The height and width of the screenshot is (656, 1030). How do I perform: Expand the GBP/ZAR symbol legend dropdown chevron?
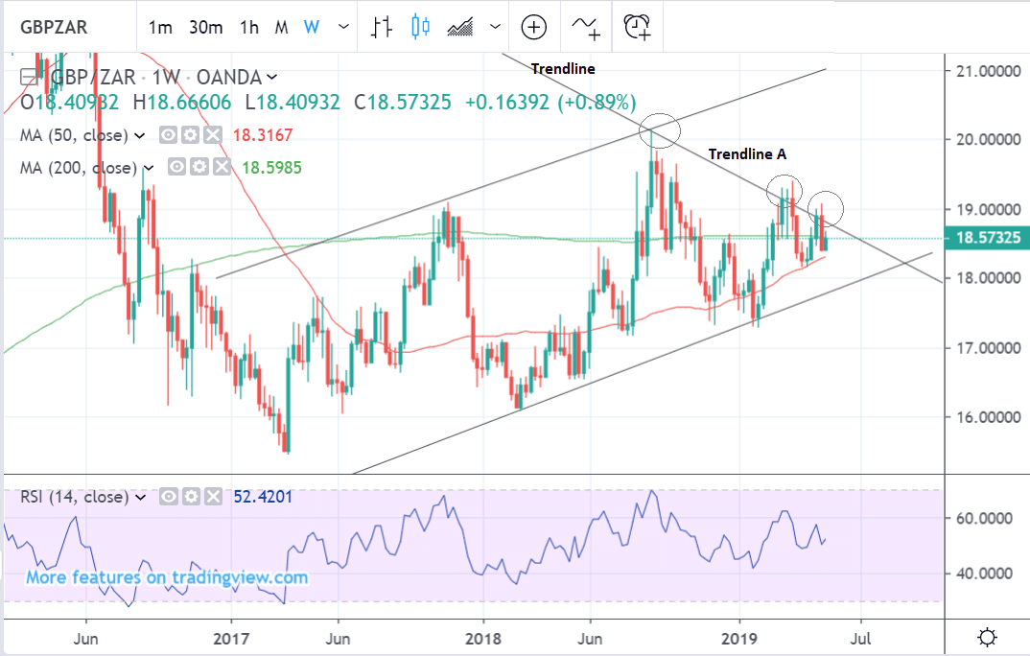point(272,77)
